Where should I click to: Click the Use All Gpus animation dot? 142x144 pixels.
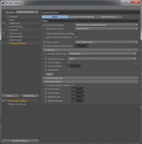point(46,62)
